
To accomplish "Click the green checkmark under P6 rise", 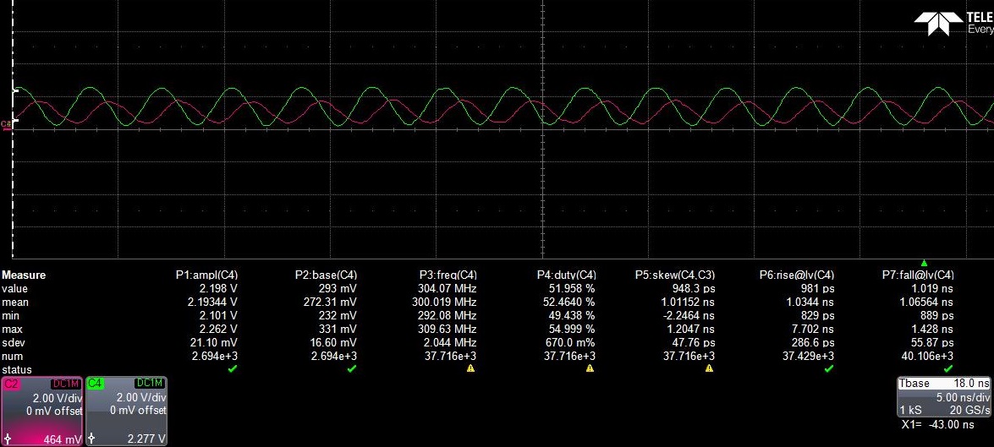I will (x=828, y=369).
